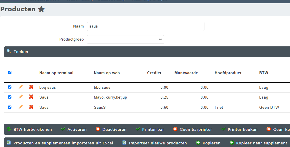
Task: Toggle the select-all checkbox in table header
Action: coord(10,72)
